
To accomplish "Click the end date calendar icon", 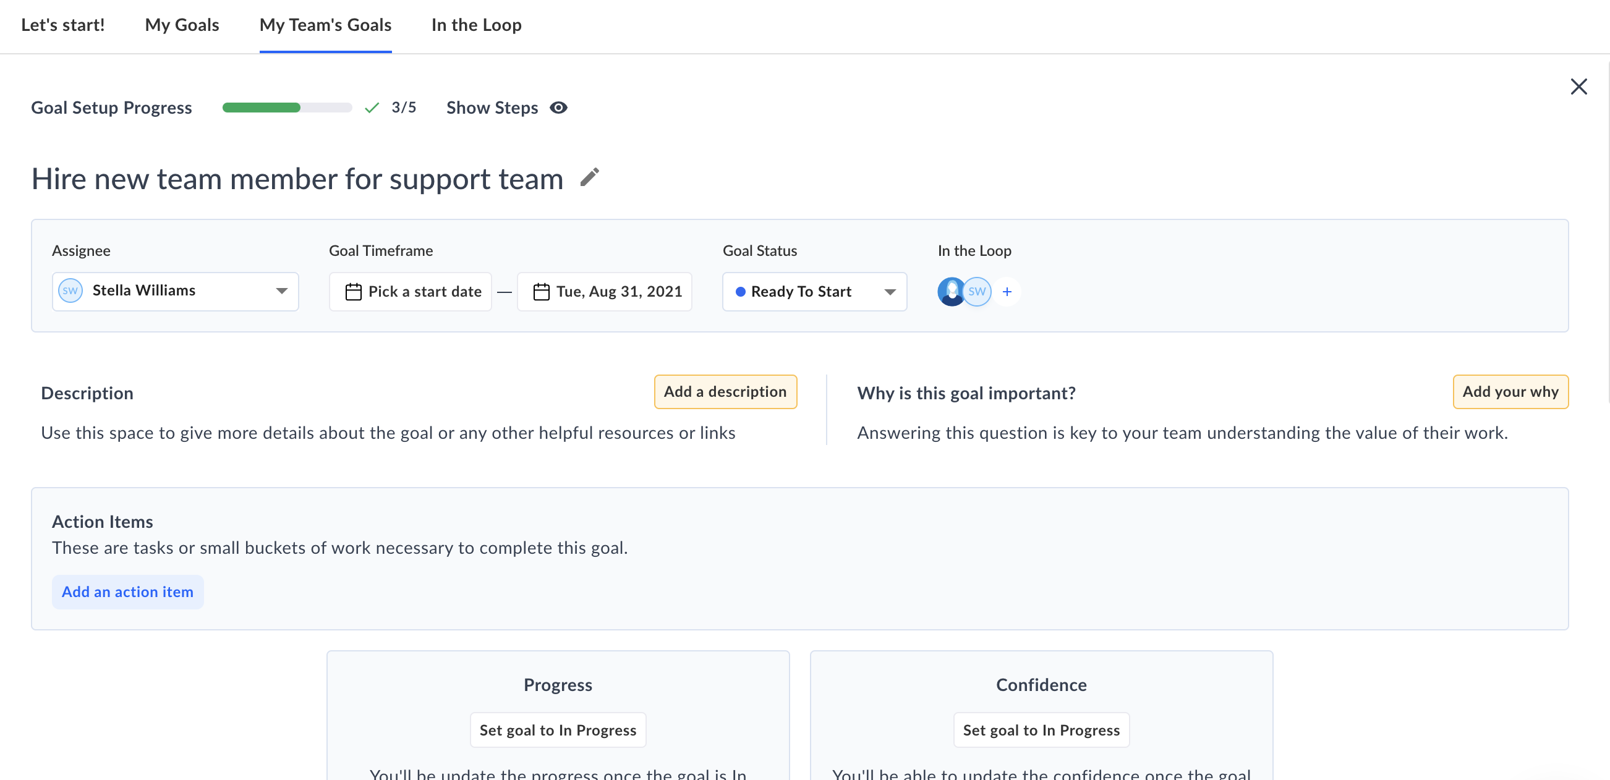I will point(541,292).
